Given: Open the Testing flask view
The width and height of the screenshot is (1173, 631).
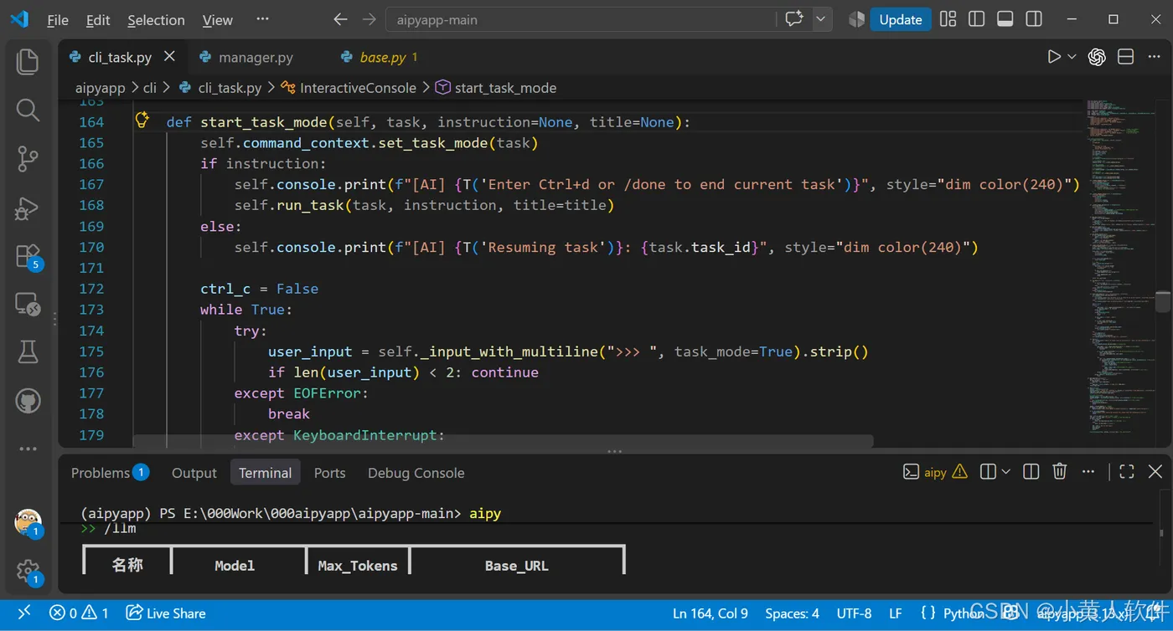Looking at the screenshot, I should tap(28, 352).
